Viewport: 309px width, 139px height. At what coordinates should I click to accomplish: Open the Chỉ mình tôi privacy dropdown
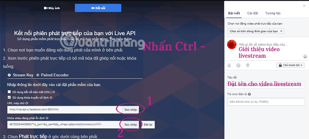290,65
